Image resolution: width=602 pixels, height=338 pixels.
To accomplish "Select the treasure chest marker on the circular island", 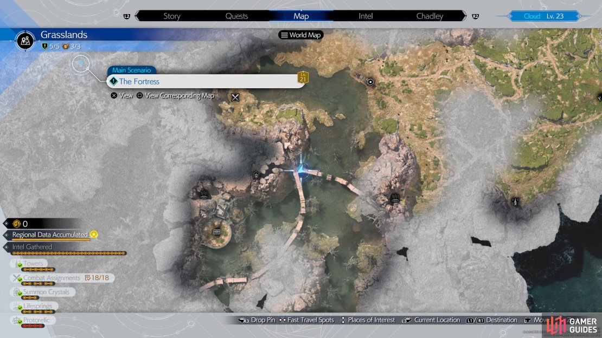I will coord(216,232).
